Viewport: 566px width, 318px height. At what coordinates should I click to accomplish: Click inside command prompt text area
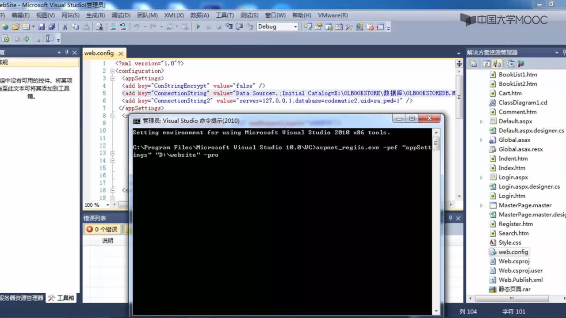282,221
